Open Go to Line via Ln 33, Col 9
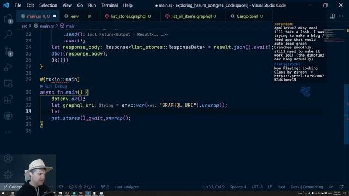Viewport: 349px width, 196px height. point(214,187)
